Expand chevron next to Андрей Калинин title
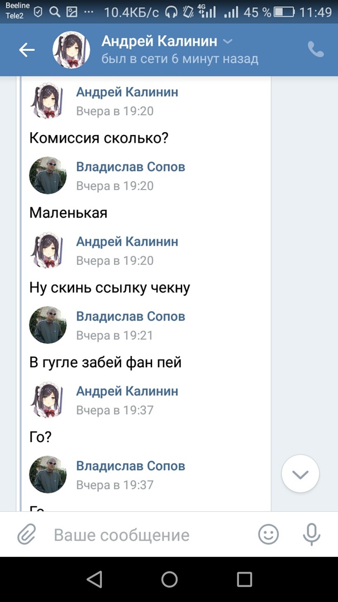Viewport: 338px width, 602px height. point(228,41)
